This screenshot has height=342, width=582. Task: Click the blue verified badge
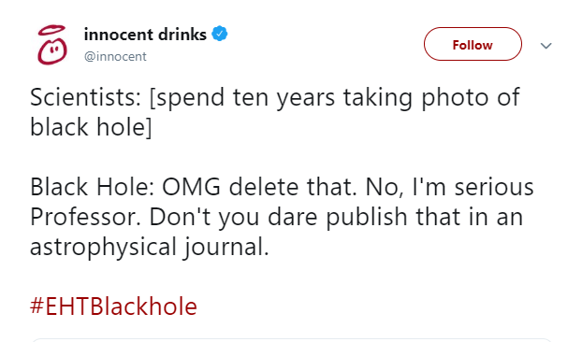[x=220, y=34]
